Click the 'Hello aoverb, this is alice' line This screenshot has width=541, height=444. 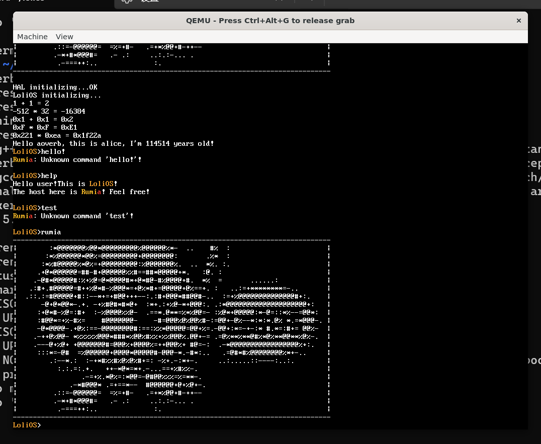tap(113, 144)
